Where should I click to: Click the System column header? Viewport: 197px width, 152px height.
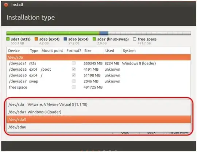[156, 51]
